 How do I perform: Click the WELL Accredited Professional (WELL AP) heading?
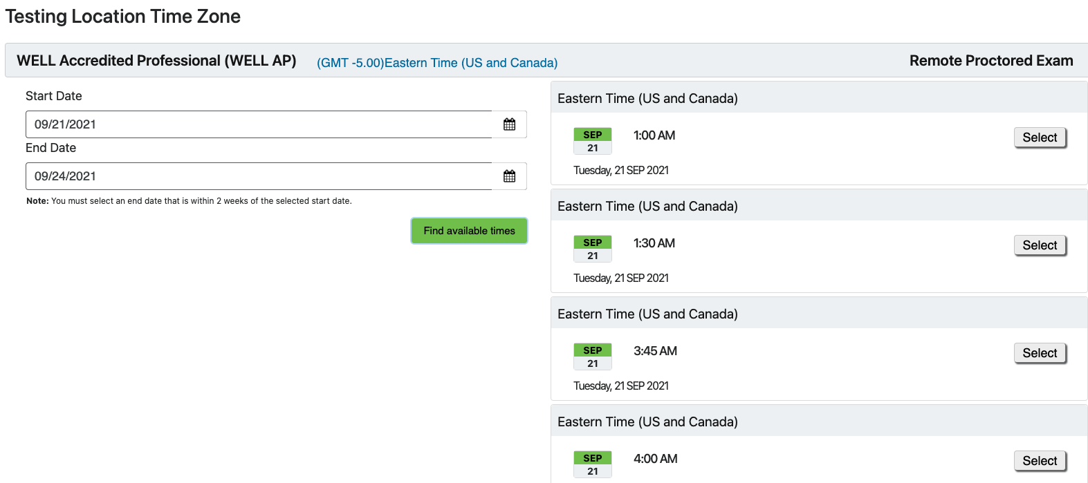[156, 61]
